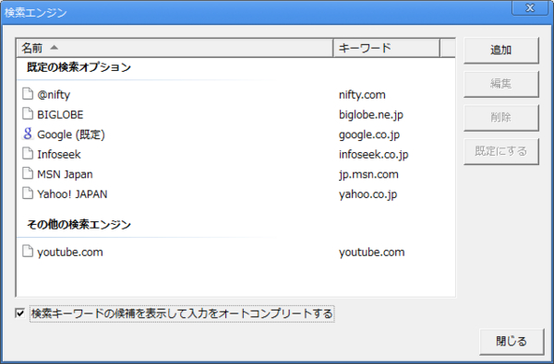Toggle the autocomplete search keyword checkbox
This screenshot has height=364, width=554.
point(20,313)
